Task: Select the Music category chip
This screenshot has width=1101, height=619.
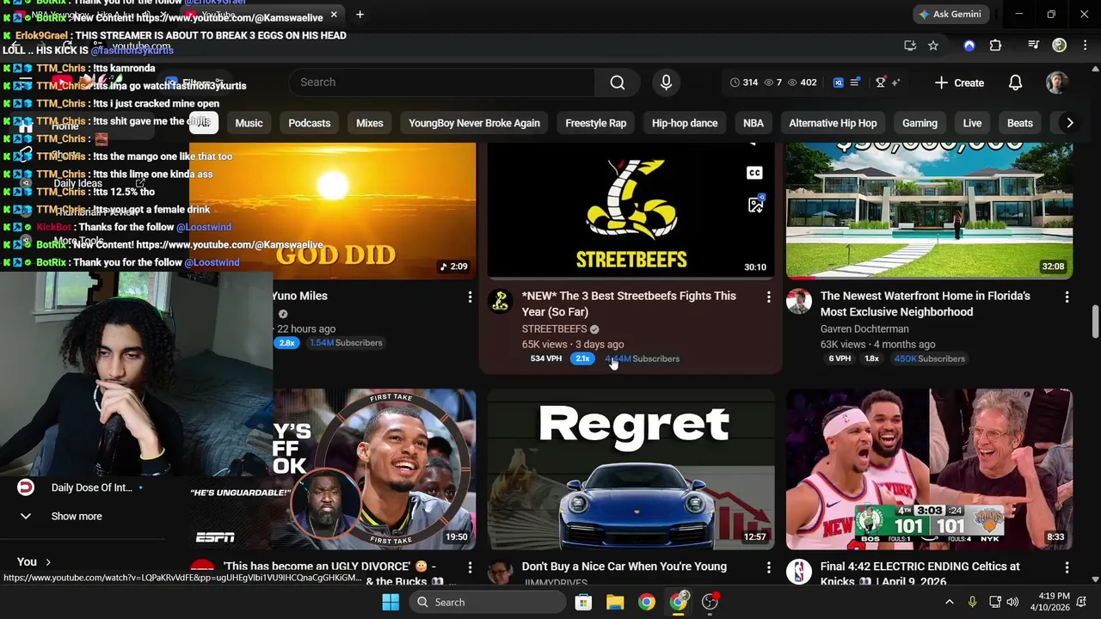Action: pos(249,123)
